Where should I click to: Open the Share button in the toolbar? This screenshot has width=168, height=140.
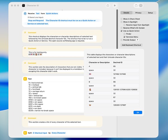108,5
